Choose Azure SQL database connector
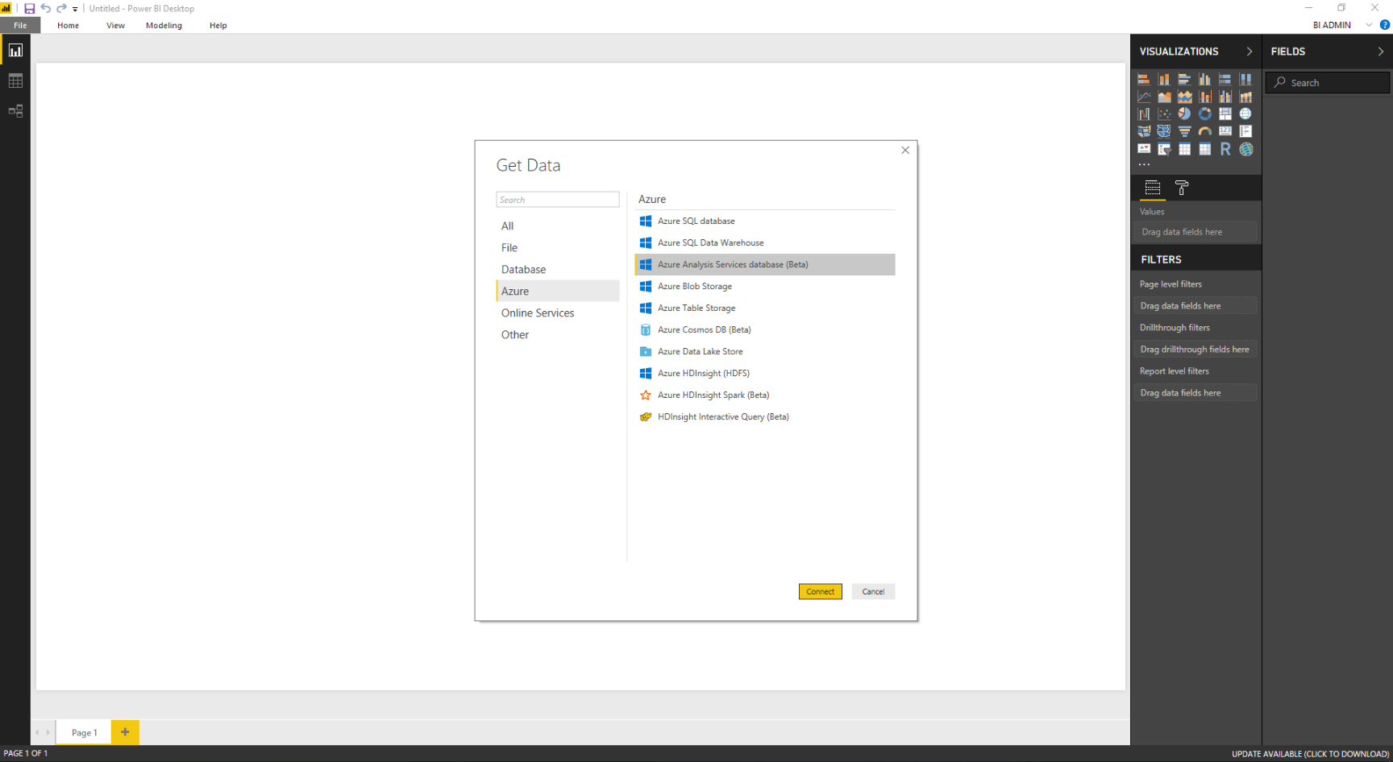This screenshot has width=1393, height=762. coord(765,221)
